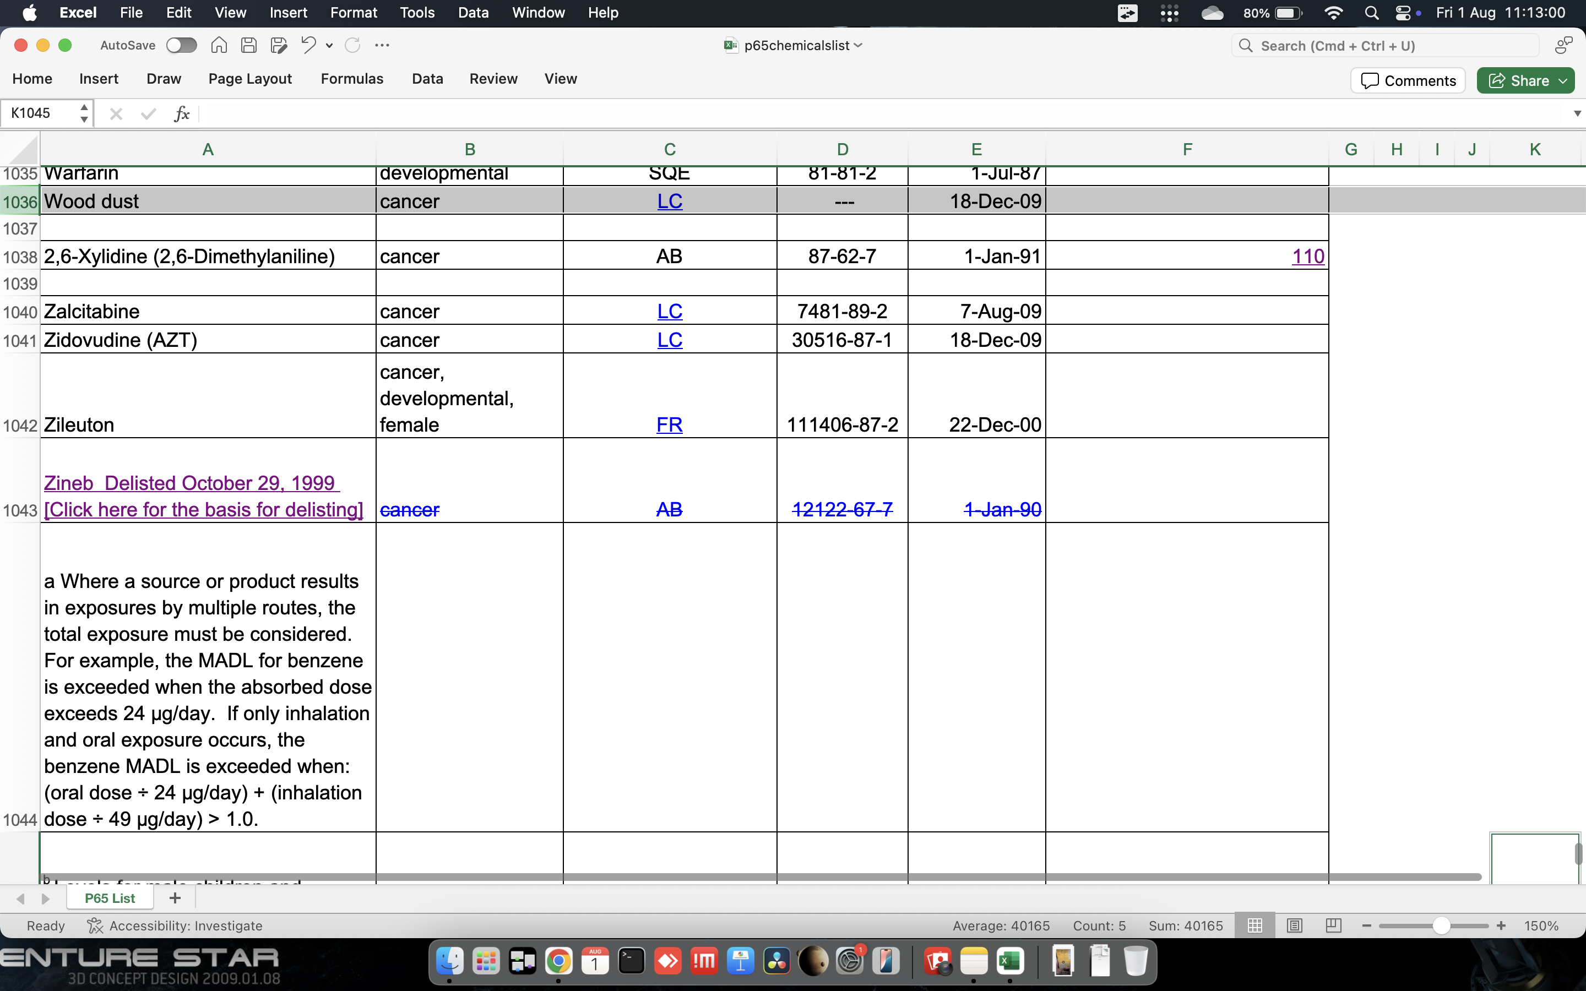Click the Accessibility: Investigate status item
The height and width of the screenshot is (991, 1586).
175,925
